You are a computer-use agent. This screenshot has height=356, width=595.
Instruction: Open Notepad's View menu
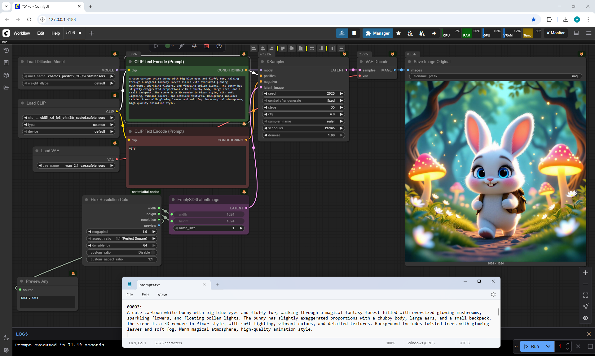tap(162, 295)
